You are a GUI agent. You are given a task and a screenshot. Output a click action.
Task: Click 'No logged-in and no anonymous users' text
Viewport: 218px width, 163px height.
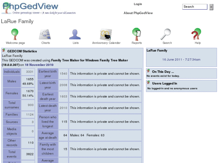point(172,88)
